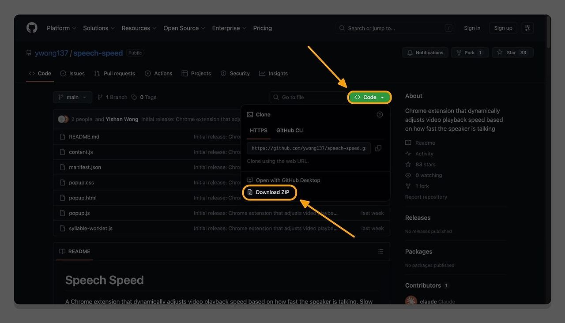Open the popup.js file
Viewport: 565px width, 323px height.
click(79, 213)
